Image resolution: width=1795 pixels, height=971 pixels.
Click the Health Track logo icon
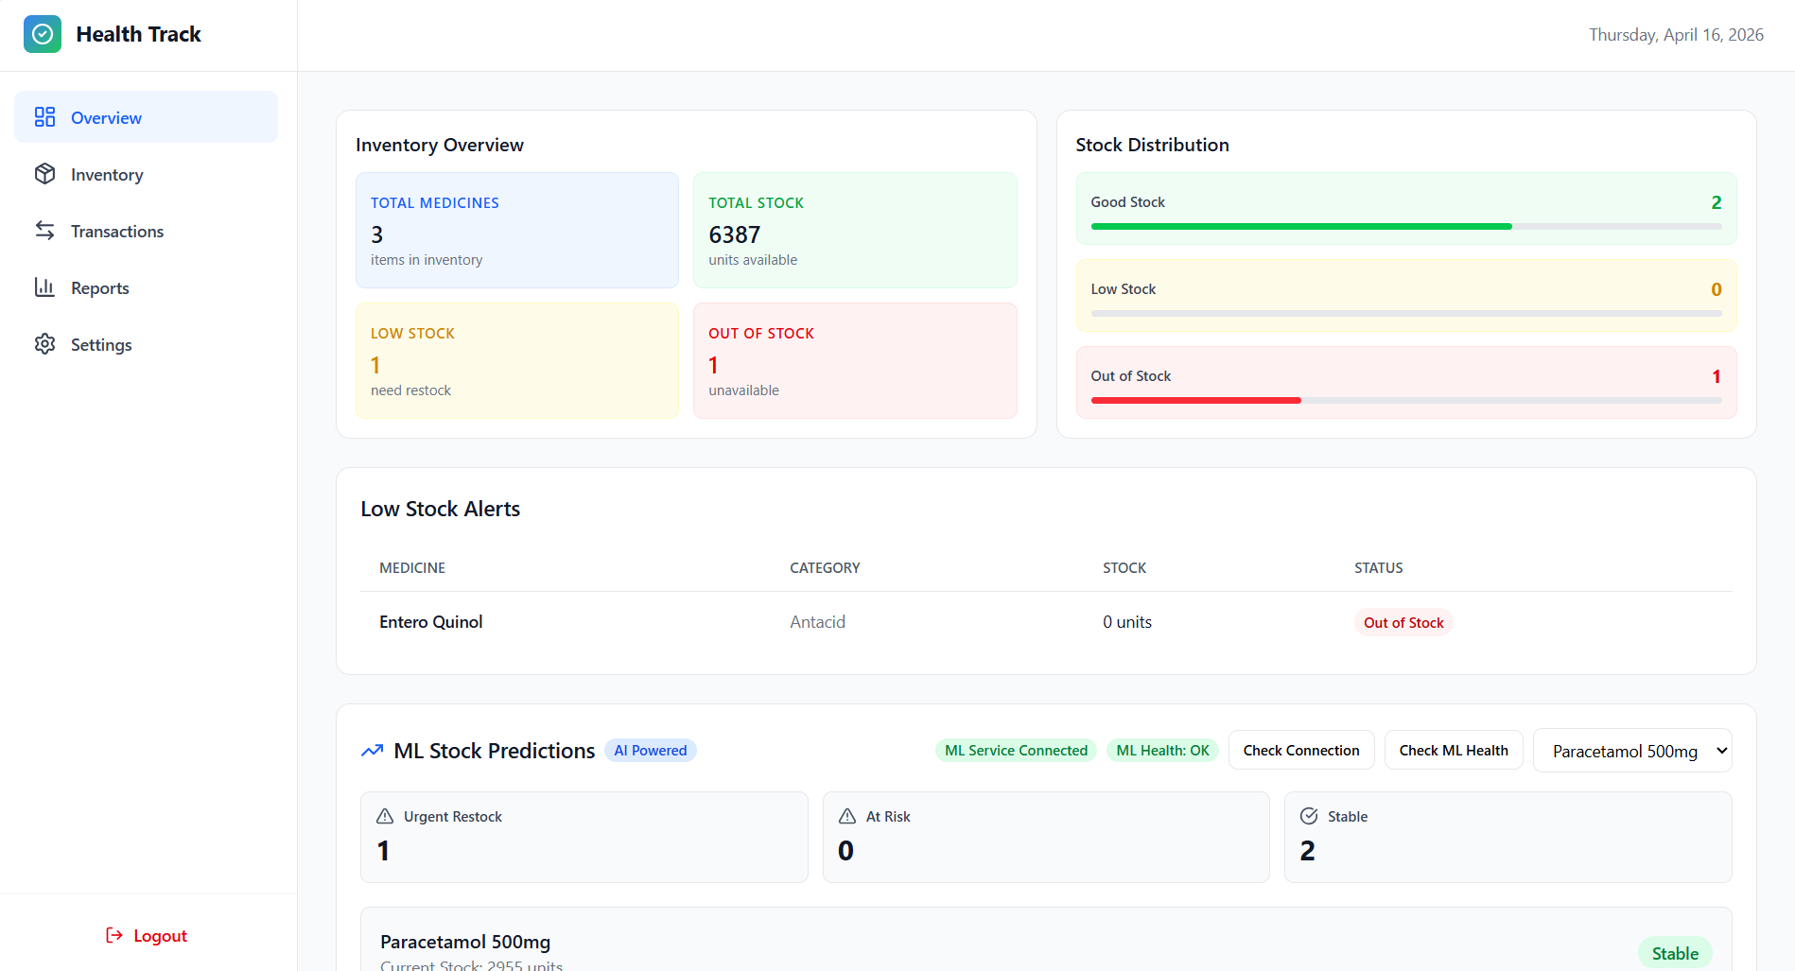(x=43, y=34)
